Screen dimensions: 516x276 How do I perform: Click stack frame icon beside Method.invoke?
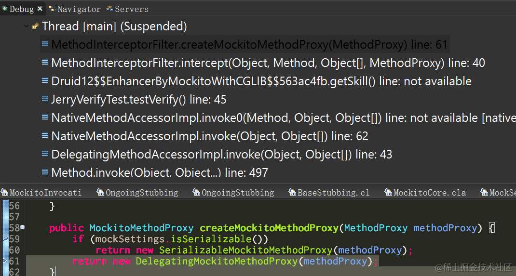pyautogui.click(x=45, y=172)
